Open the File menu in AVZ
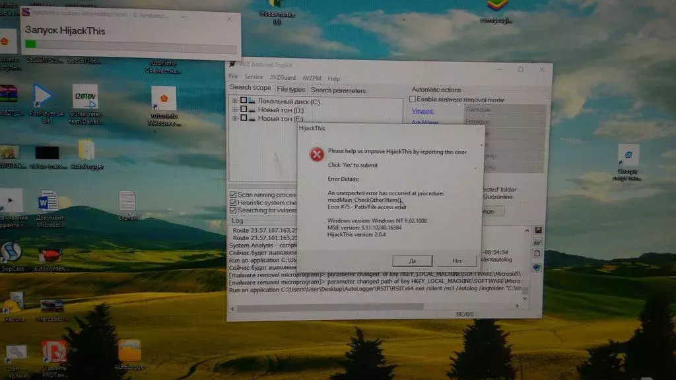This screenshot has height=380, width=676. (x=233, y=77)
